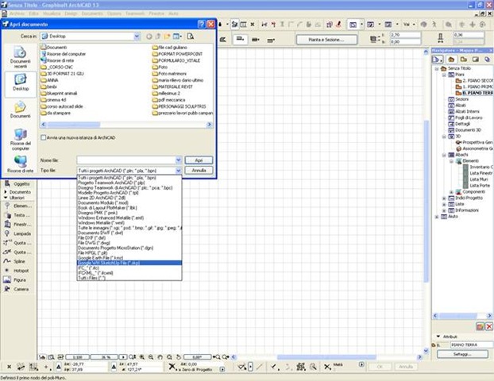The width and height of the screenshot is (494, 381).
Task: Open the view menu dropdown in dialog
Action: [x=177, y=37]
